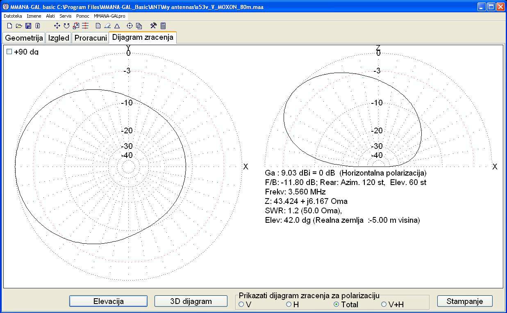Switch to the Geometrija tab
Screen dimensions: 507x313
pos(24,38)
